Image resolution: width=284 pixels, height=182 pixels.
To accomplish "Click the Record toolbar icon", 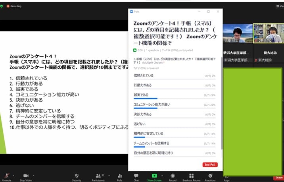I will point(173,176).
